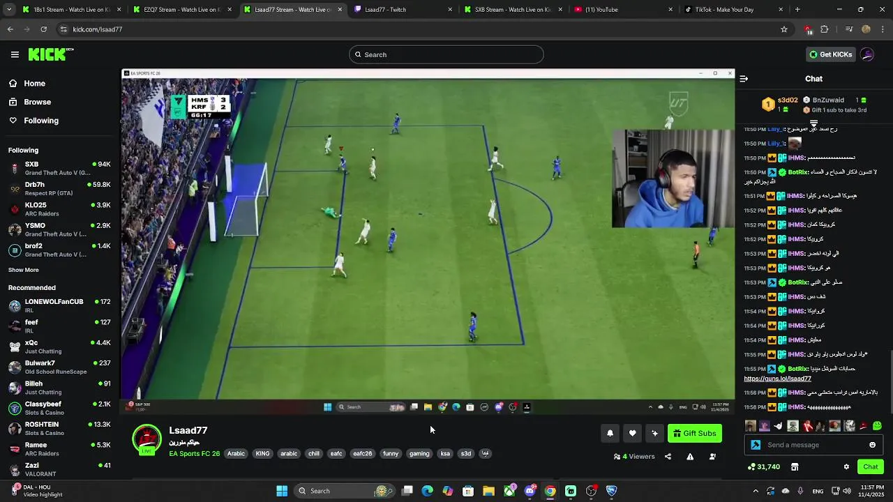Image resolution: width=893 pixels, height=502 pixels.
Task: Click the Lsaad77 channel avatar
Action: pyautogui.click(x=147, y=439)
